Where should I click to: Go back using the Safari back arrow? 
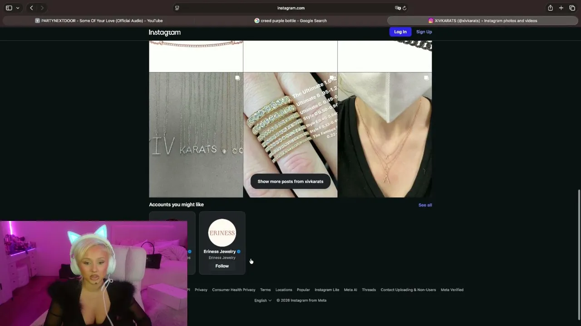point(31,8)
